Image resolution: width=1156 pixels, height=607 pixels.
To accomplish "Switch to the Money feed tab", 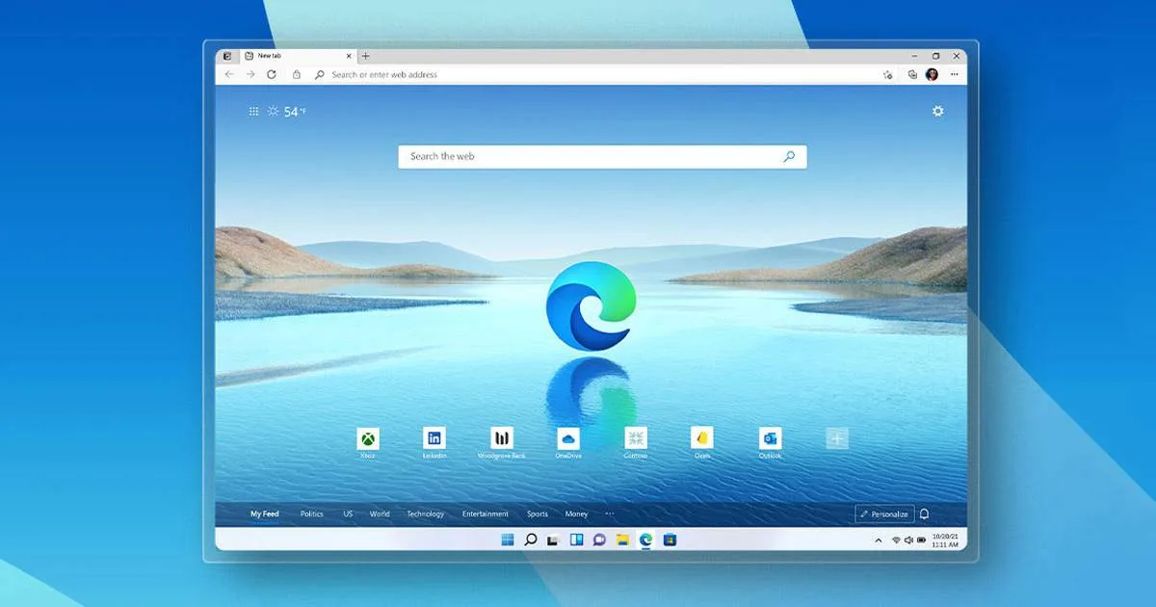I will point(576,515).
